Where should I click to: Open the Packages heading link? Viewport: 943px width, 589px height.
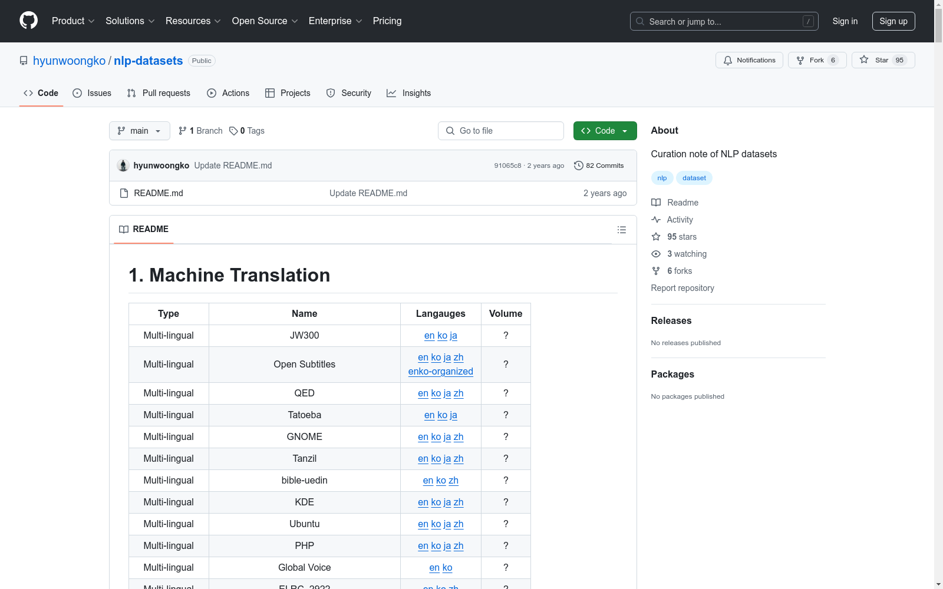[x=672, y=374]
